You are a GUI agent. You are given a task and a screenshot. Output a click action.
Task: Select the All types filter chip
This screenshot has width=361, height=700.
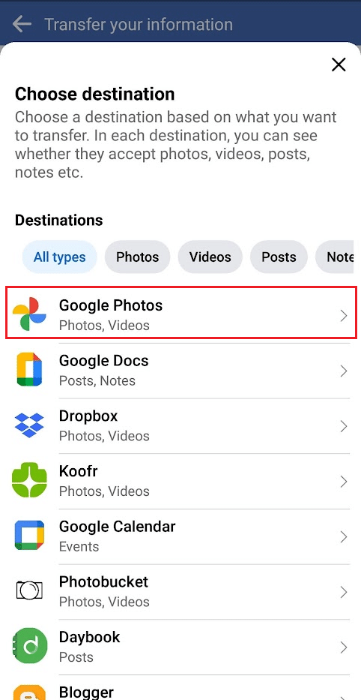pos(60,257)
